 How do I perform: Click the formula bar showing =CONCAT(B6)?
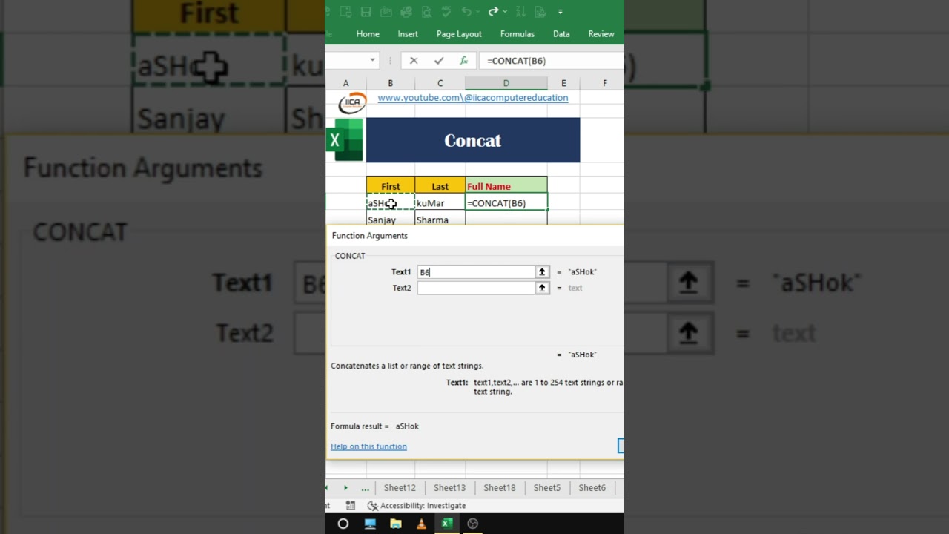tap(552, 61)
